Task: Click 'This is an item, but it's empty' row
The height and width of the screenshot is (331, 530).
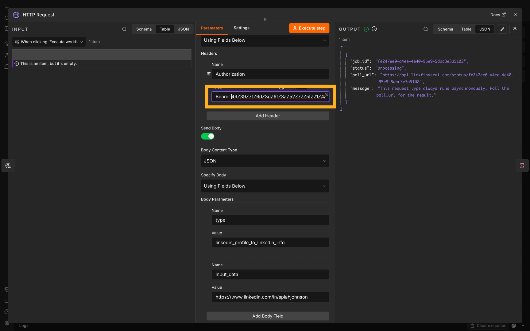Action: click(x=102, y=63)
